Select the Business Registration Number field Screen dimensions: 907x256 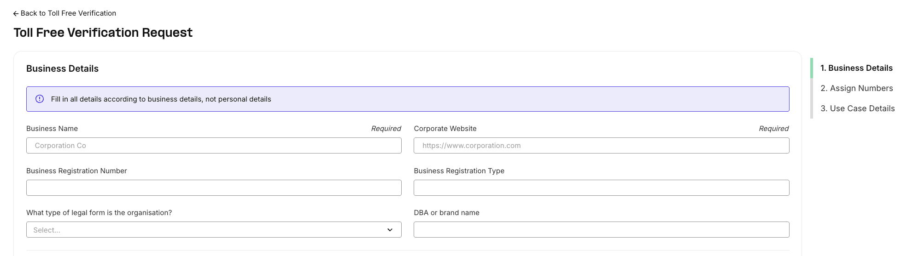tap(214, 188)
